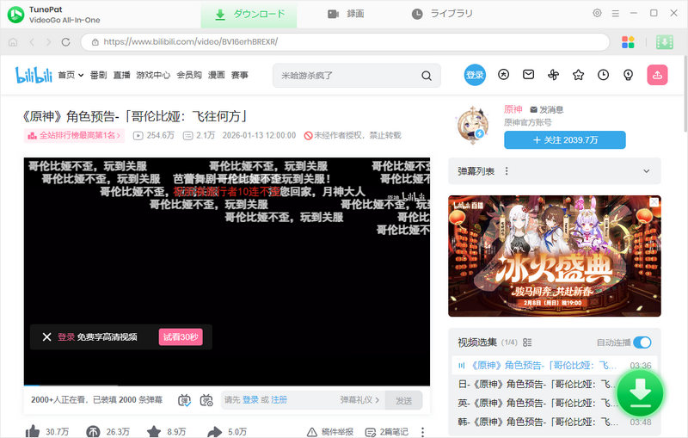Open 游戏中心 nav item
Screen dimensions: 688x438
(x=153, y=75)
